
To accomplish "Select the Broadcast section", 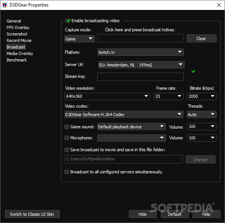I will pos(16,47).
